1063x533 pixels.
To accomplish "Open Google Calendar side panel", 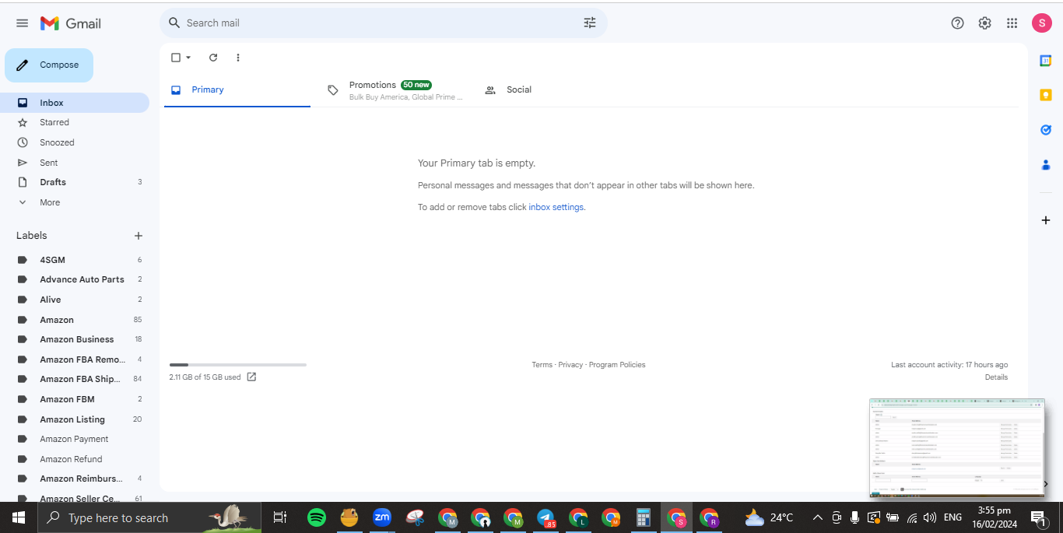I will coord(1046,61).
